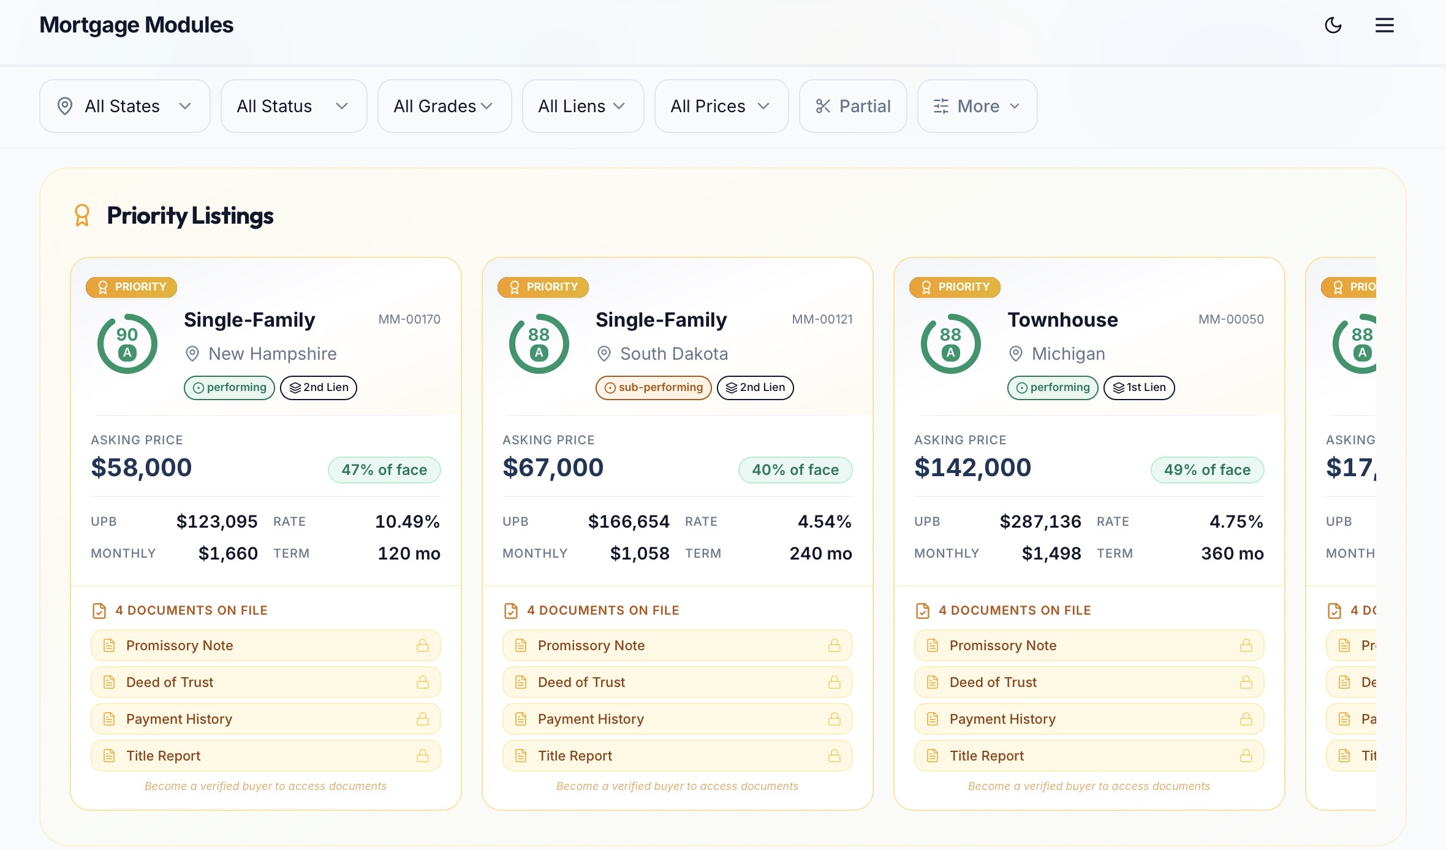The width and height of the screenshot is (1446, 850).
Task: Select the sub-performing status badge
Action: click(x=653, y=387)
